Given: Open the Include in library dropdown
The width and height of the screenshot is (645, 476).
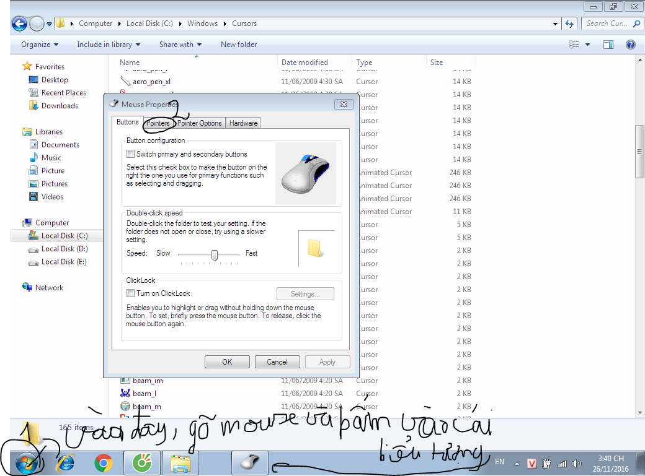Looking at the screenshot, I should 109,45.
